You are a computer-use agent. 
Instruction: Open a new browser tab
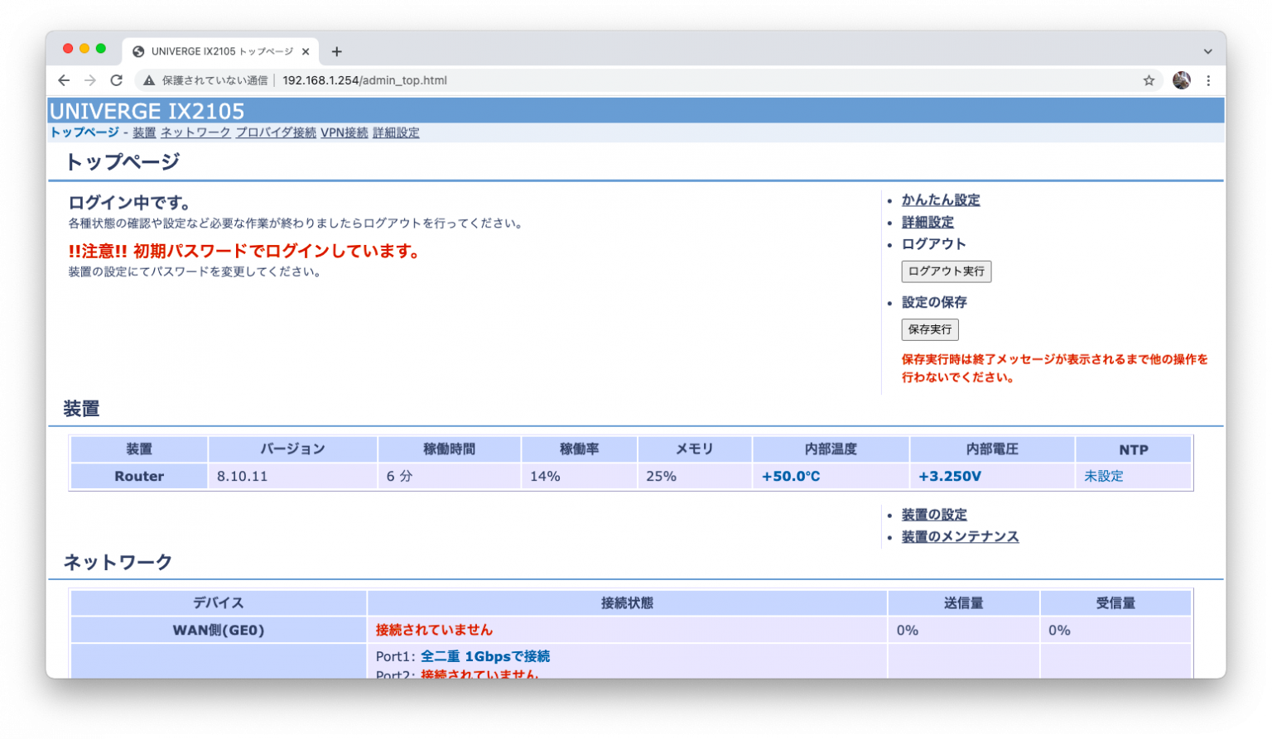[x=336, y=51]
